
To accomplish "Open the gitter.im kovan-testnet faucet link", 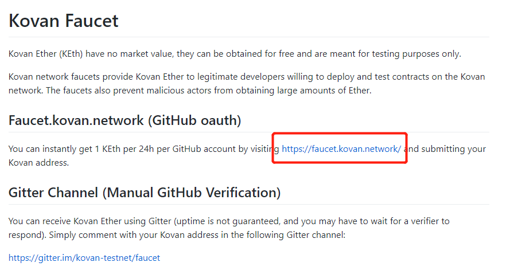I will (x=84, y=258).
